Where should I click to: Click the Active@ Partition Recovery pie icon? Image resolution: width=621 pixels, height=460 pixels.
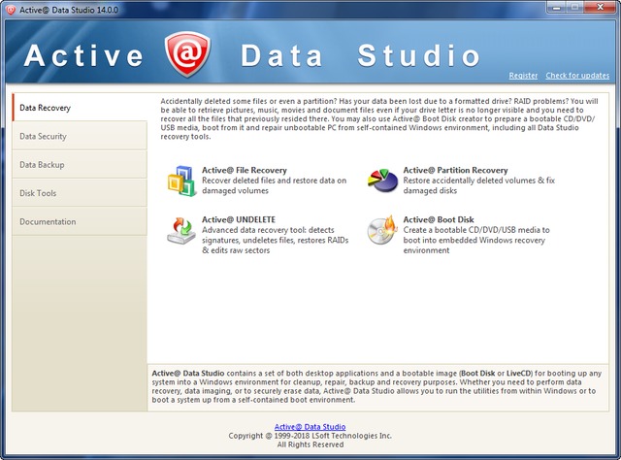[x=382, y=181]
